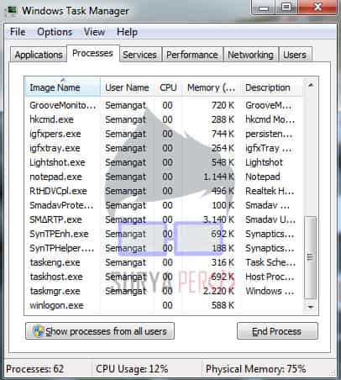Image resolution: width=341 pixels, height=380 pixels.
Task: Click the scrollbar up arrow in process list
Action: pyautogui.click(x=311, y=85)
